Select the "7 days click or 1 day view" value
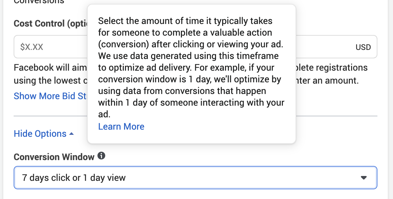 74,178
